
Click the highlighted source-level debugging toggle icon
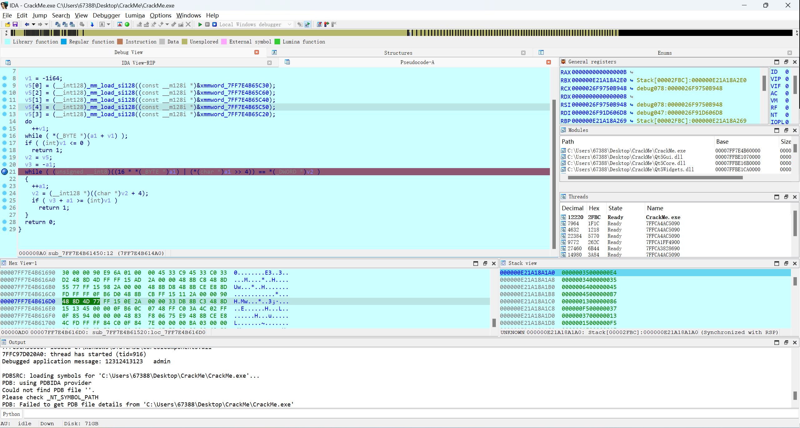[x=308, y=24]
